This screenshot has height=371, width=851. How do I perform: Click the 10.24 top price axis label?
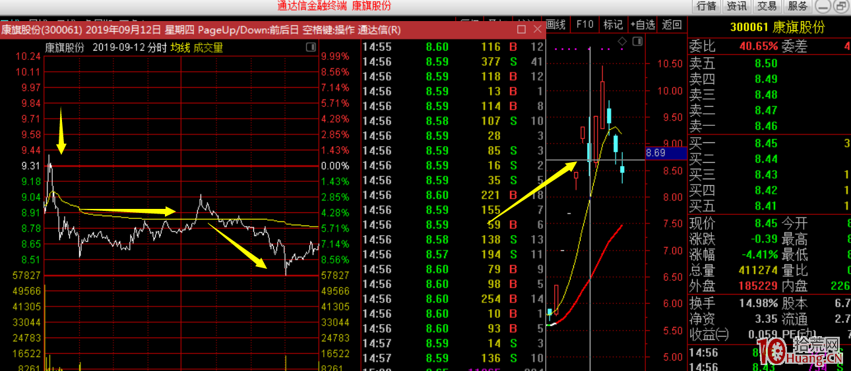(x=27, y=56)
